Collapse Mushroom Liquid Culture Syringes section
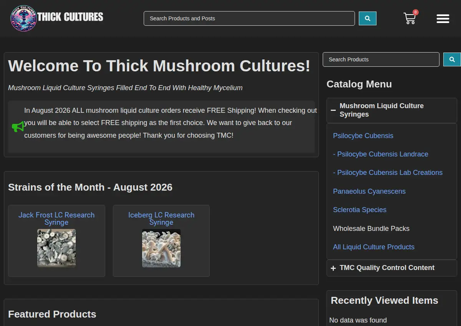The width and height of the screenshot is (461, 326). (x=391, y=110)
